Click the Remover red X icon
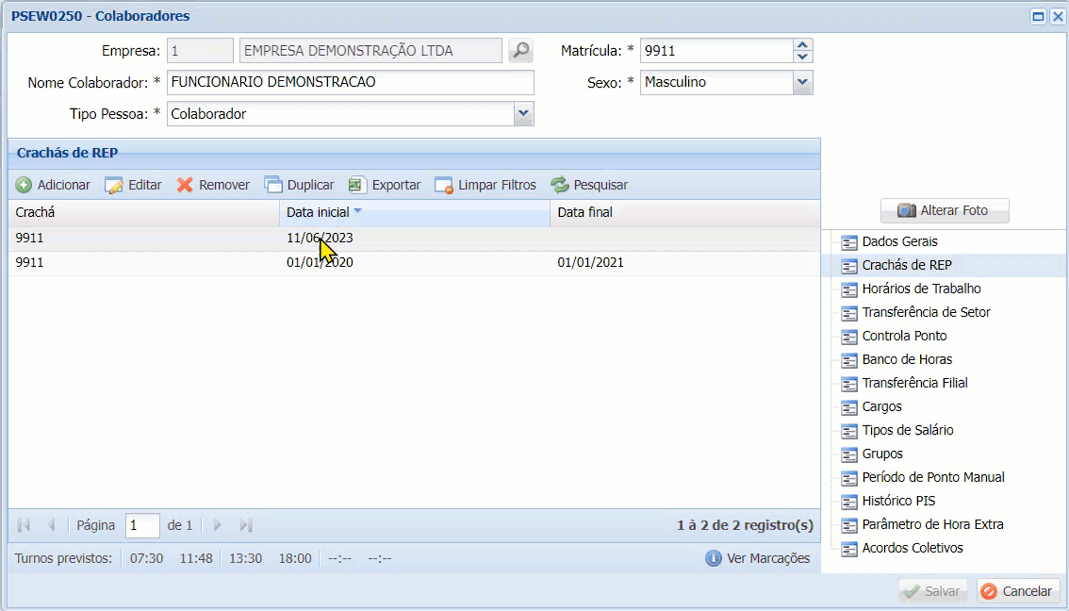 pyautogui.click(x=186, y=185)
